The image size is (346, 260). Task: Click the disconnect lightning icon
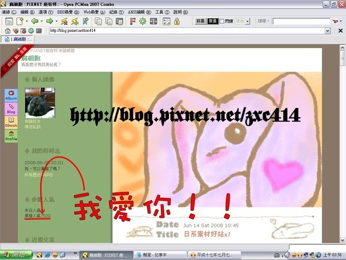pyautogui.click(x=64, y=21)
